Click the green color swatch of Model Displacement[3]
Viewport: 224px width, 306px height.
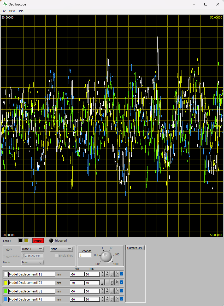point(5,291)
